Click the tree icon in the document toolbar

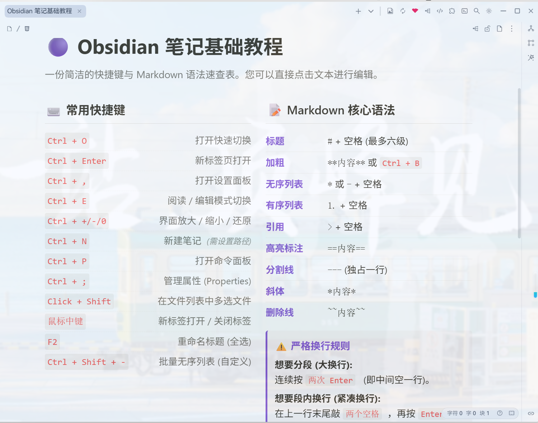click(476, 29)
